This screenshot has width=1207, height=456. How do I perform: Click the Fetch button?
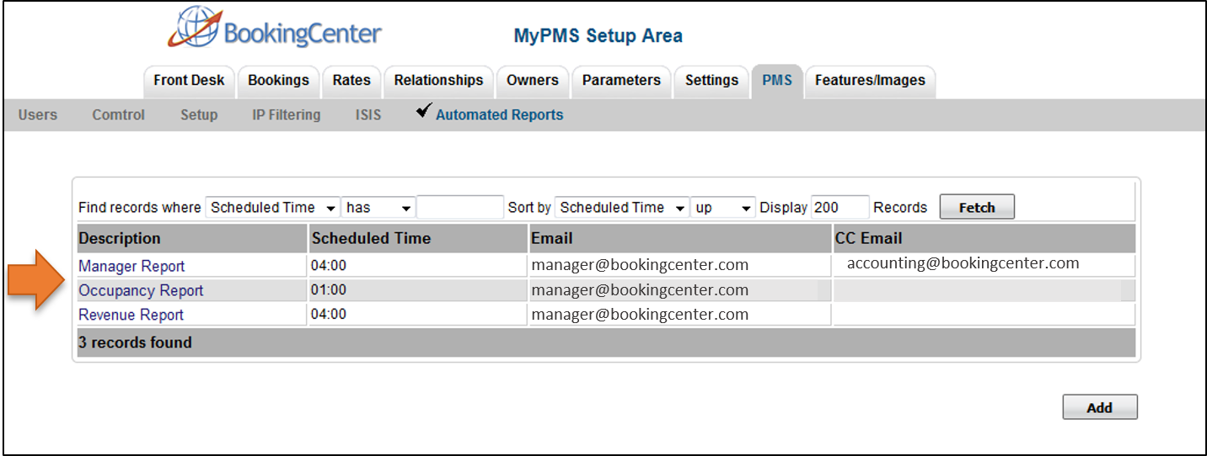977,207
